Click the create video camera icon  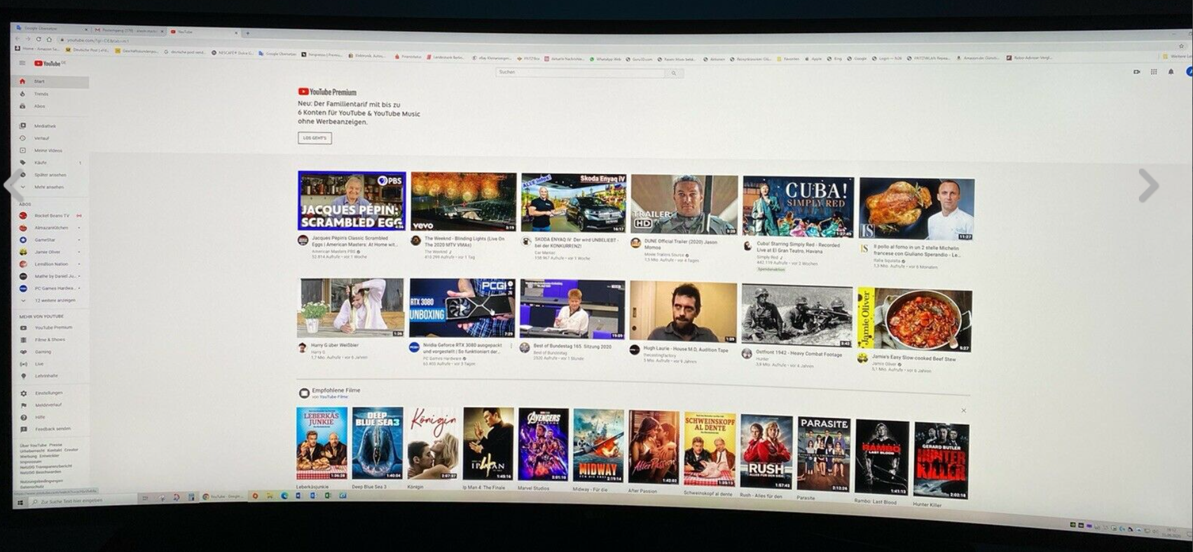tap(1136, 72)
